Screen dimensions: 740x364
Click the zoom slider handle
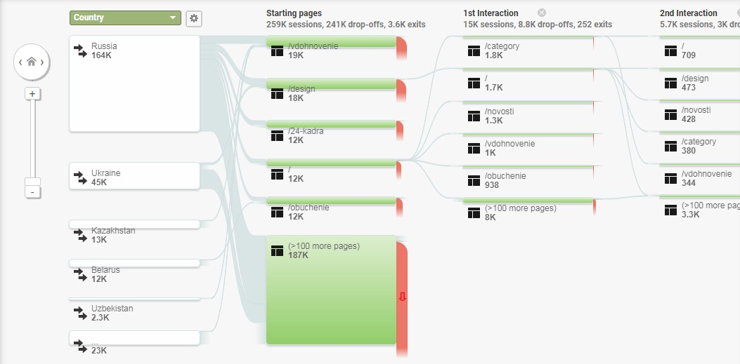point(32,182)
